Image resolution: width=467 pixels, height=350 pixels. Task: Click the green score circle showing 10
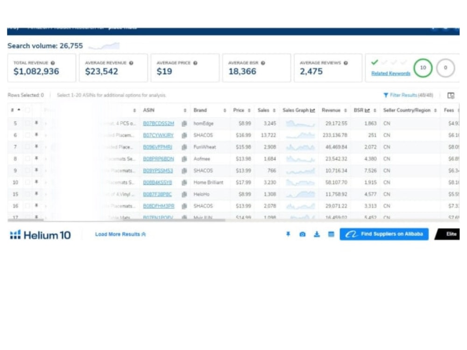pos(423,68)
